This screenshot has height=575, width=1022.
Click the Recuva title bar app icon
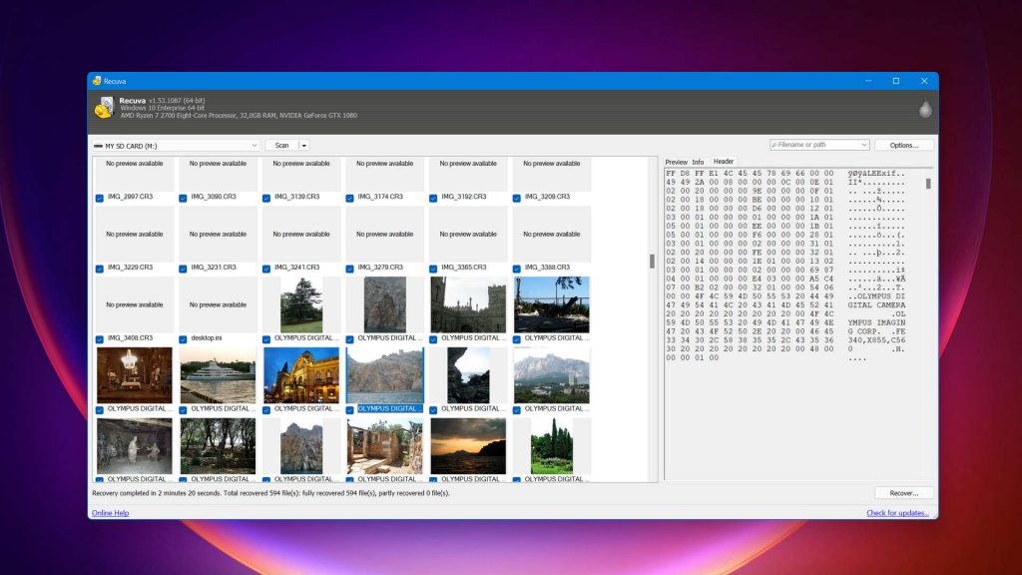[97, 81]
